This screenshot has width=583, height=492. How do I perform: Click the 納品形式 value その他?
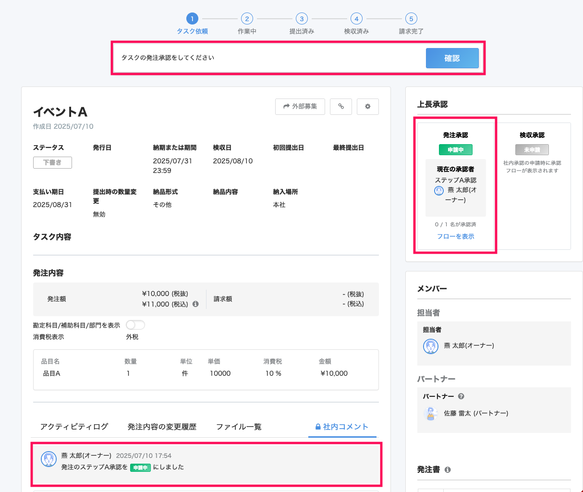point(162,205)
